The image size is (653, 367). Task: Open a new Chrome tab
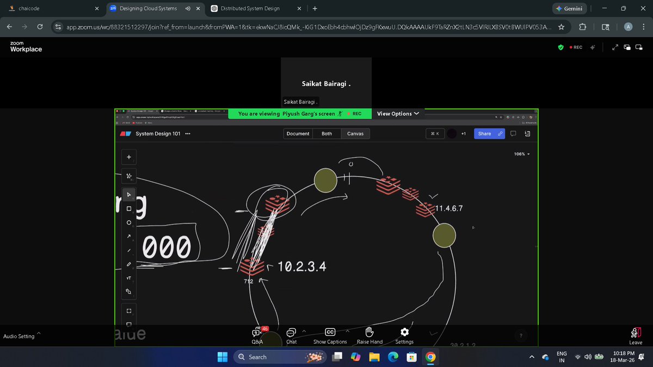315,8
